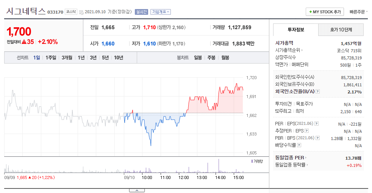Select the 1주일 line chart period
The width and height of the screenshot is (372, 193).
coord(51,58)
